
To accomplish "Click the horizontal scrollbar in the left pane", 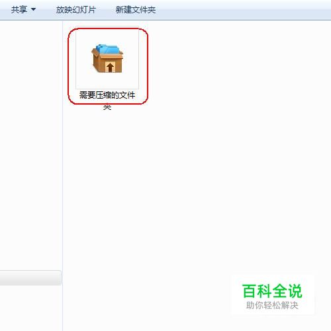I will pos(30,277).
